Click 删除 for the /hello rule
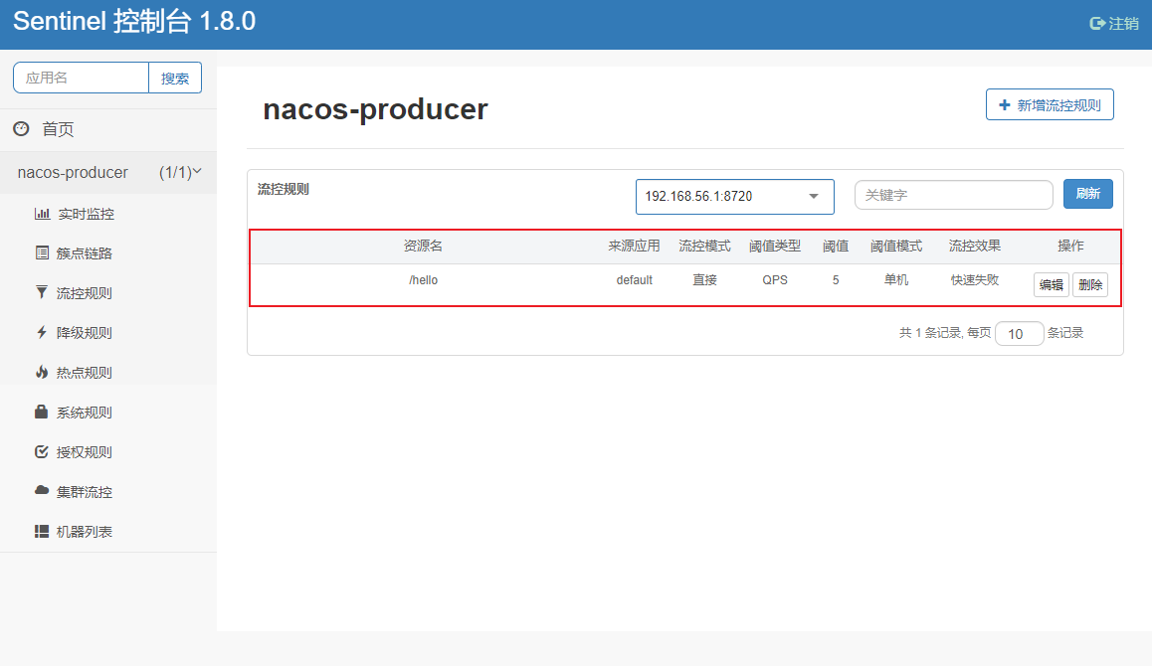Screen dimensions: 1152x666 1090,285
